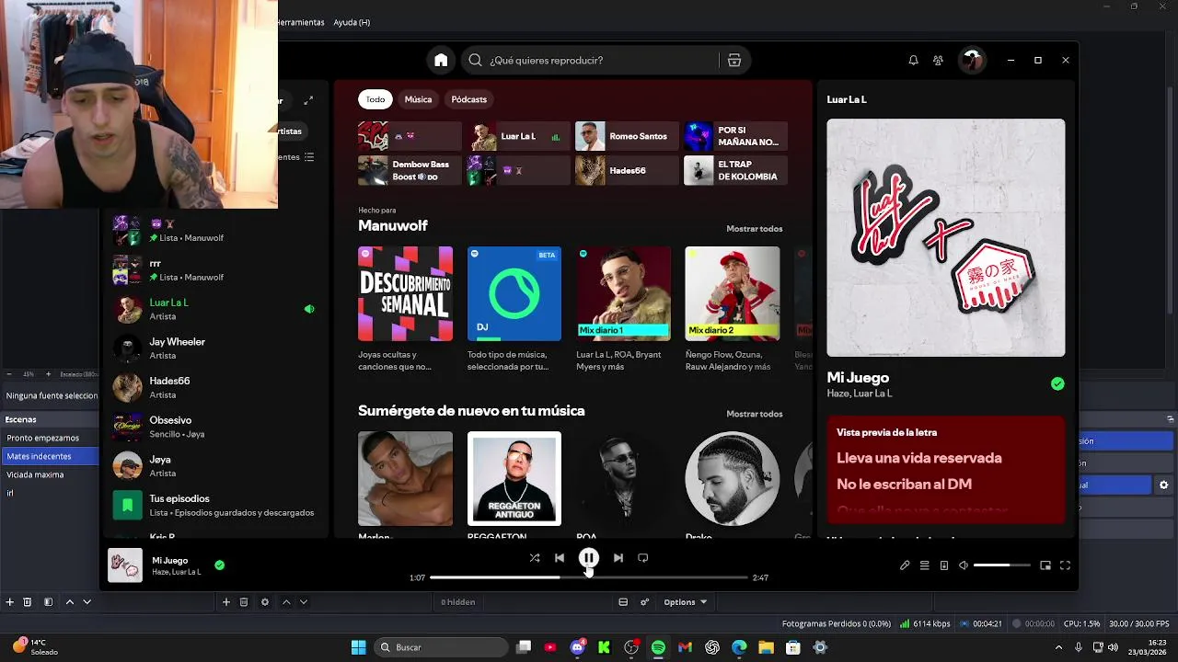This screenshot has height=662, width=1178.
Task: Open Microsoft Edge from the taskbar
Action: coord(739,647)
